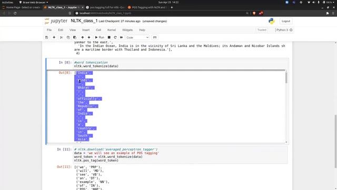Viewport: 337px width, 190px height.
Task: Go back in the browser
Action: point(4,13)
